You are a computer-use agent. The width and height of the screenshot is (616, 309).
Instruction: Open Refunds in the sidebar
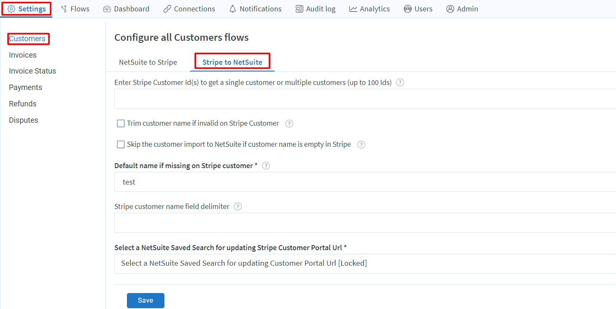pos(23,104)
